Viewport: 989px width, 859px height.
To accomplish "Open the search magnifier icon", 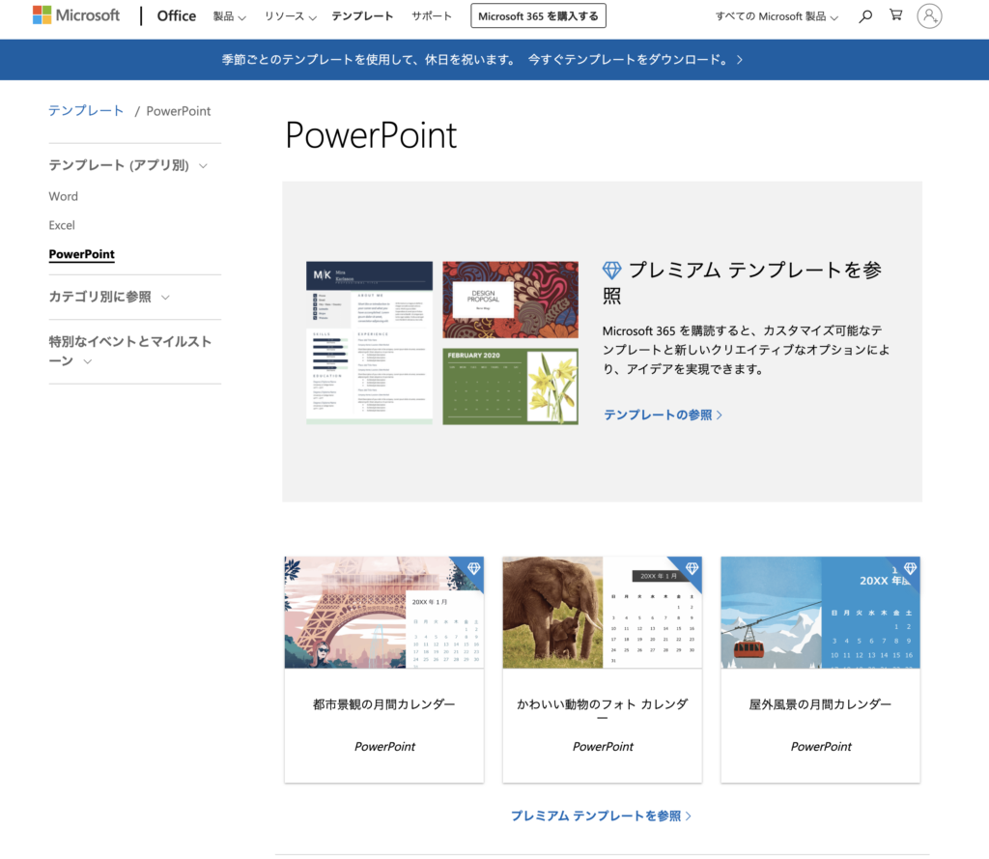I will 865,15.
